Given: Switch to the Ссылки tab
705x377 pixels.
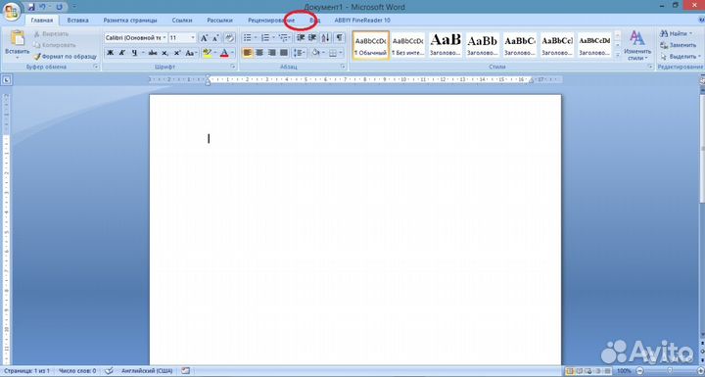Looking at the screenshot, I should pyautogui.click(x=182, y=21).
